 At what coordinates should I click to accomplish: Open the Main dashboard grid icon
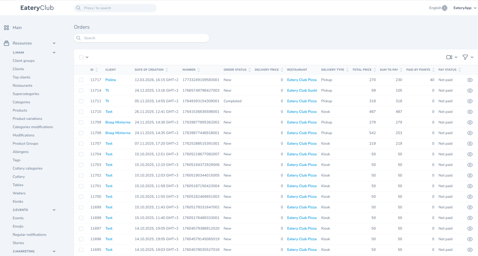point(6,28)
